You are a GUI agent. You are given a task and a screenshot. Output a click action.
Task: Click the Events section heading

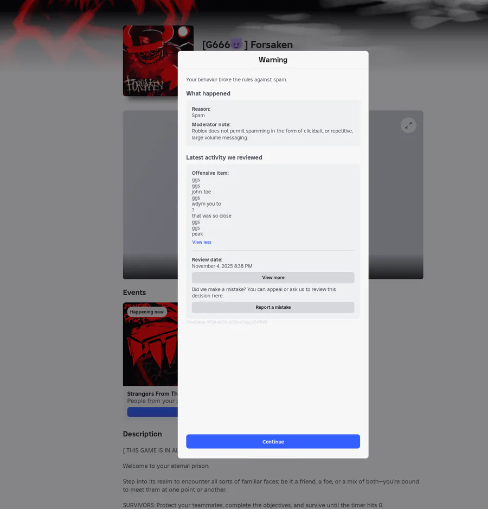(134, 292)
